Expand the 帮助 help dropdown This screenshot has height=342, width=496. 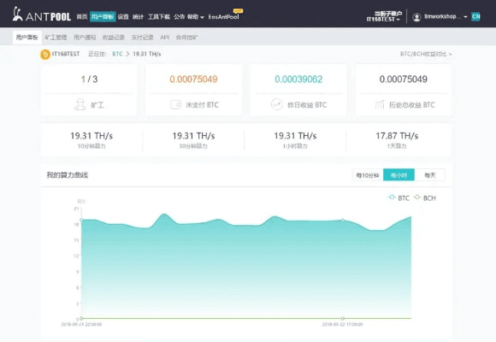[196, 16]
